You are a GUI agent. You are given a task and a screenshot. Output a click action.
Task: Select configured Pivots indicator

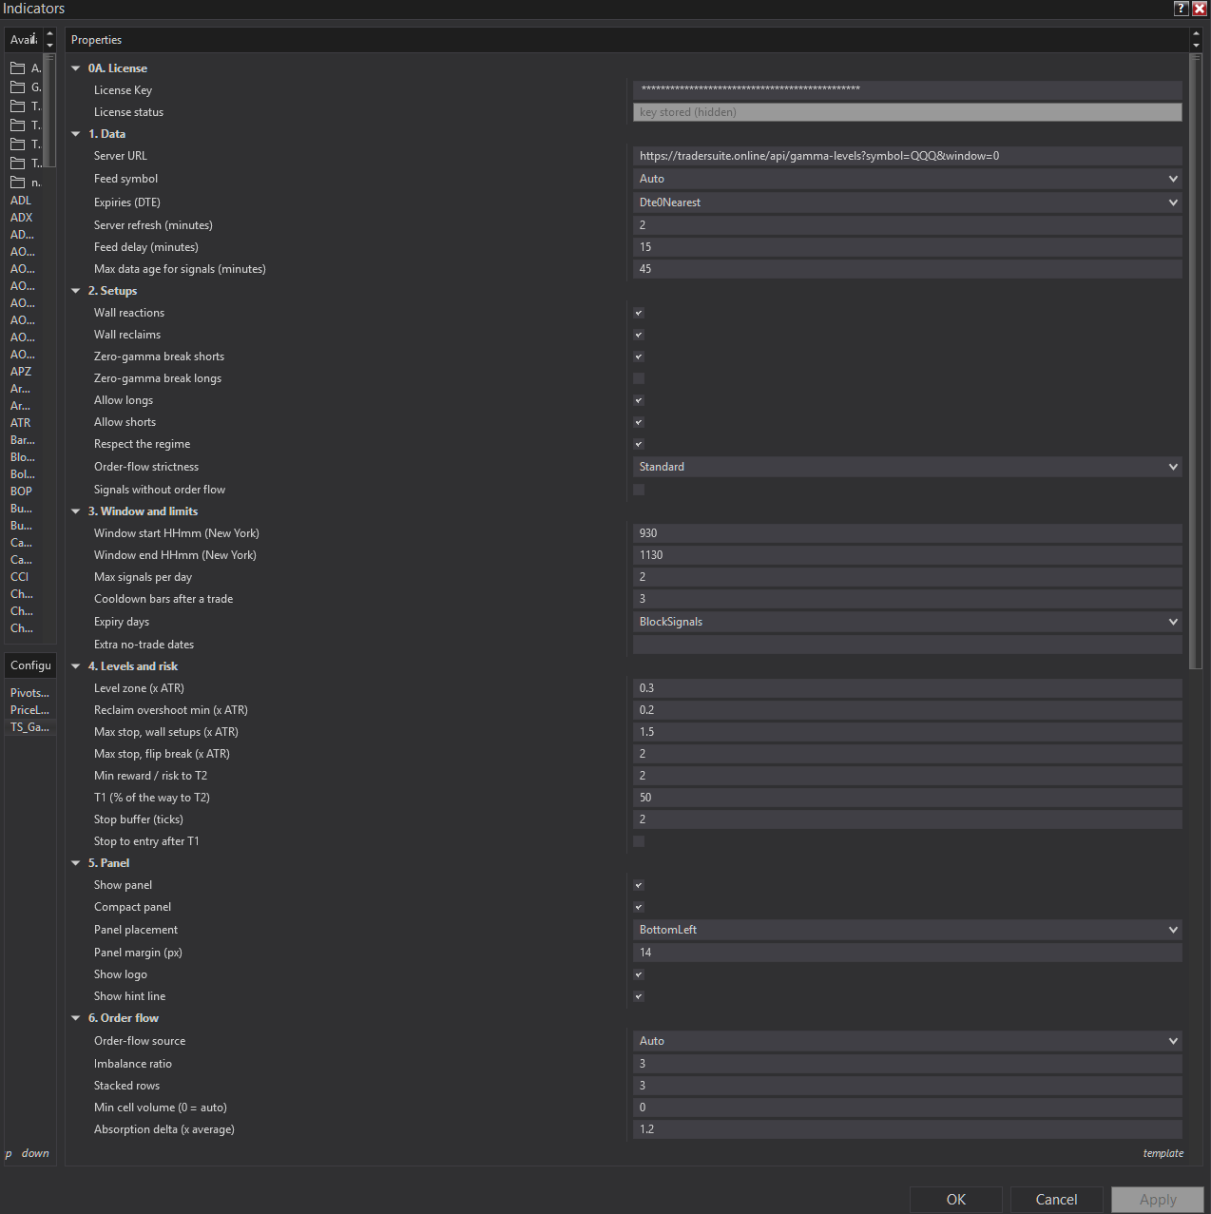click(x=29, y=693)
